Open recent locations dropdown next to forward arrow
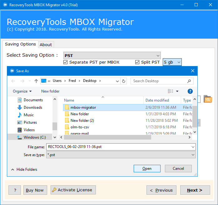Viewport: 218px width, 205px height. click(30, 81)
